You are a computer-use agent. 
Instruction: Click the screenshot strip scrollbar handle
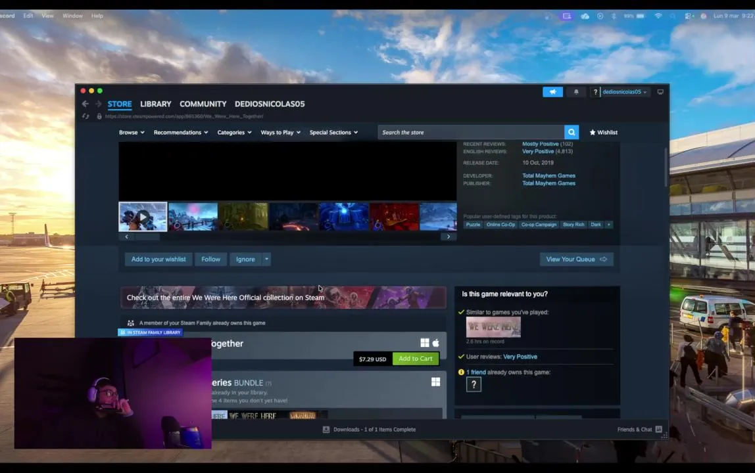pos(147,236)
